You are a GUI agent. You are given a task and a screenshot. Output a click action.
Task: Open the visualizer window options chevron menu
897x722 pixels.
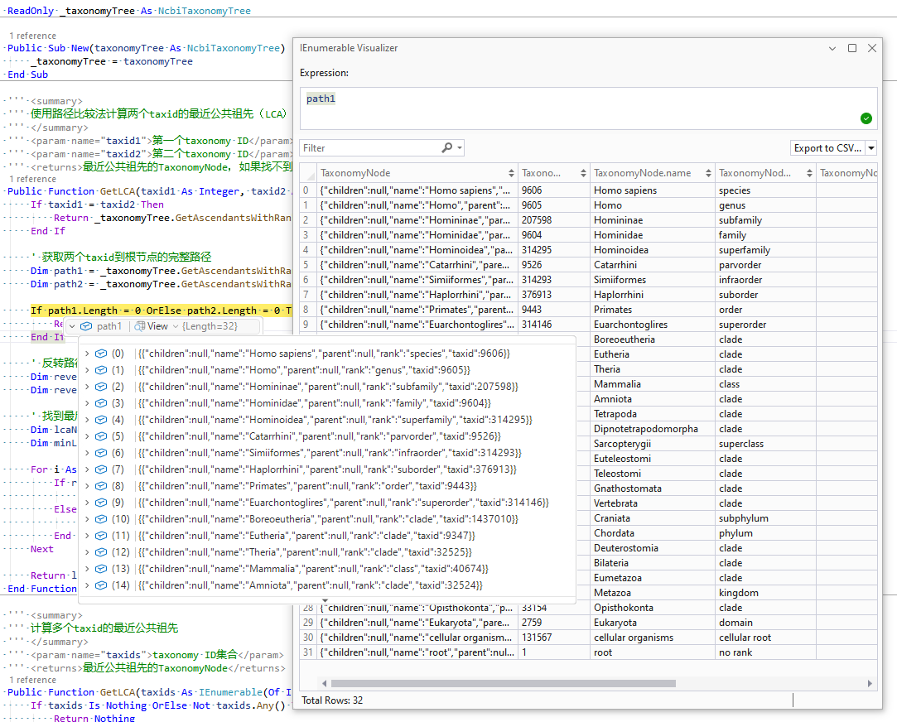(832, 48)
